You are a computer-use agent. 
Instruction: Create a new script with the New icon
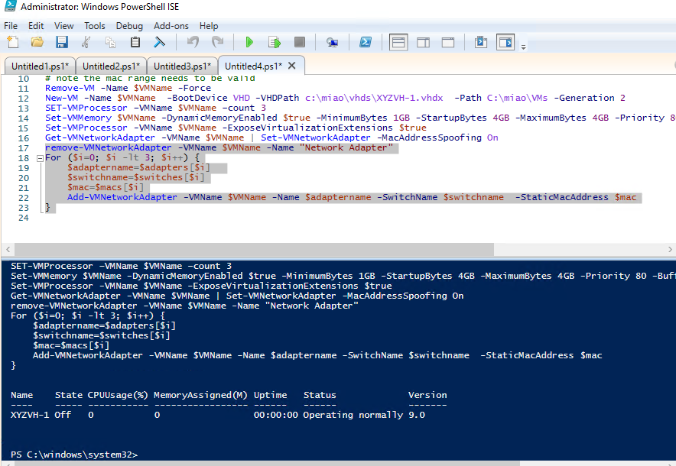13,42
